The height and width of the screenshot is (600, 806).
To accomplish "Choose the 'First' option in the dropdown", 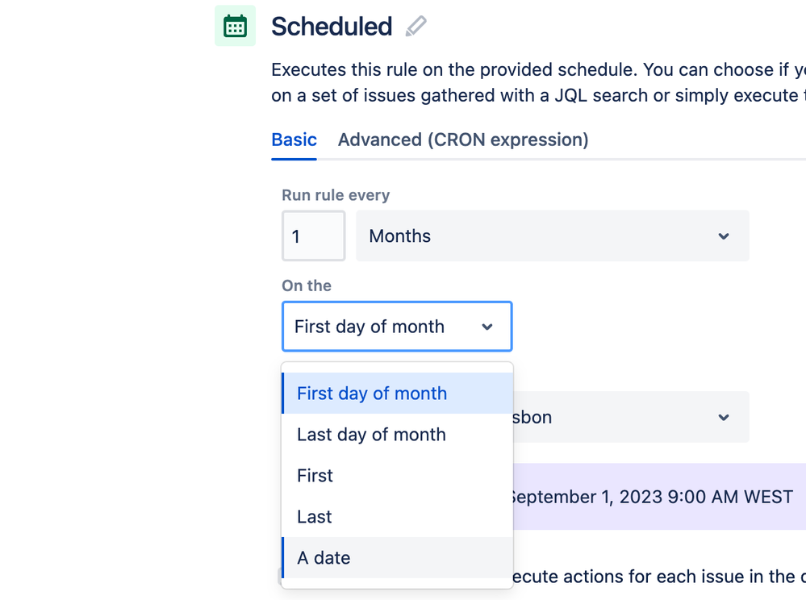I will point(314,475).
